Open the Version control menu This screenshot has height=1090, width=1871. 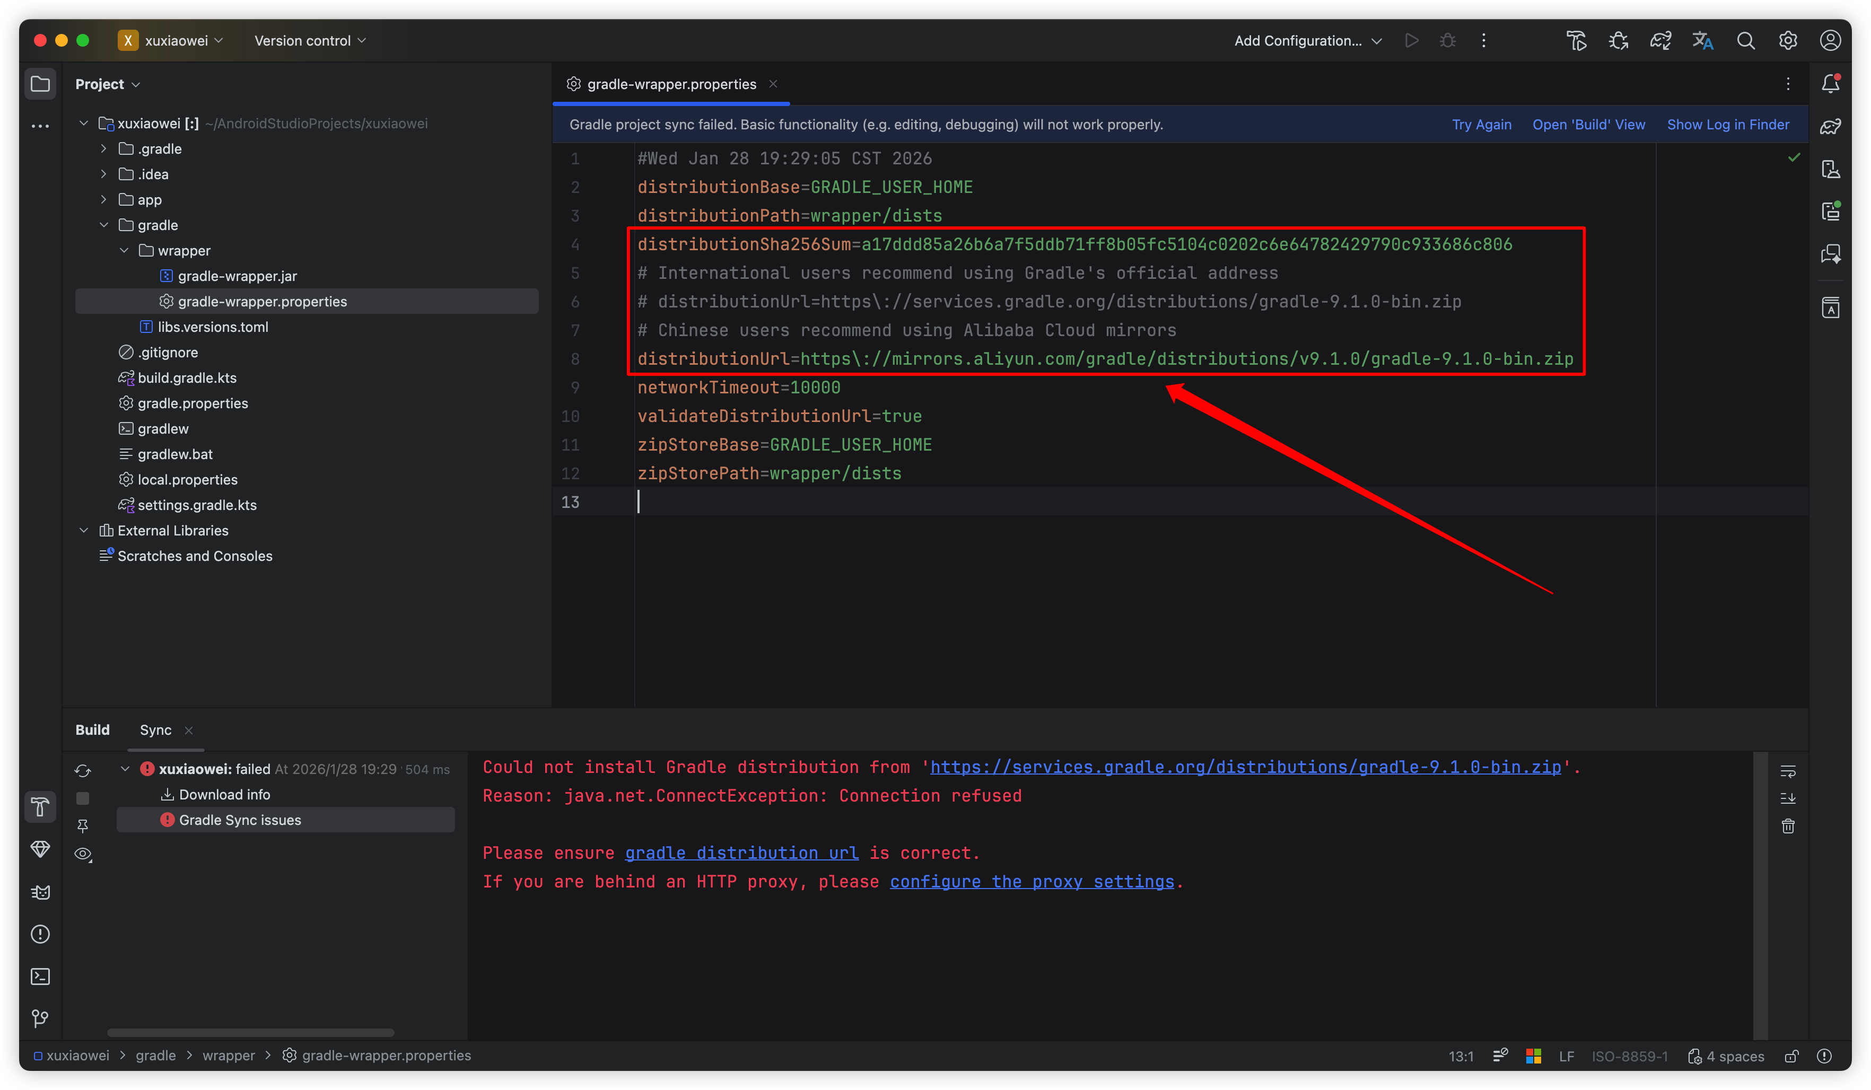[x=310, y=41]
